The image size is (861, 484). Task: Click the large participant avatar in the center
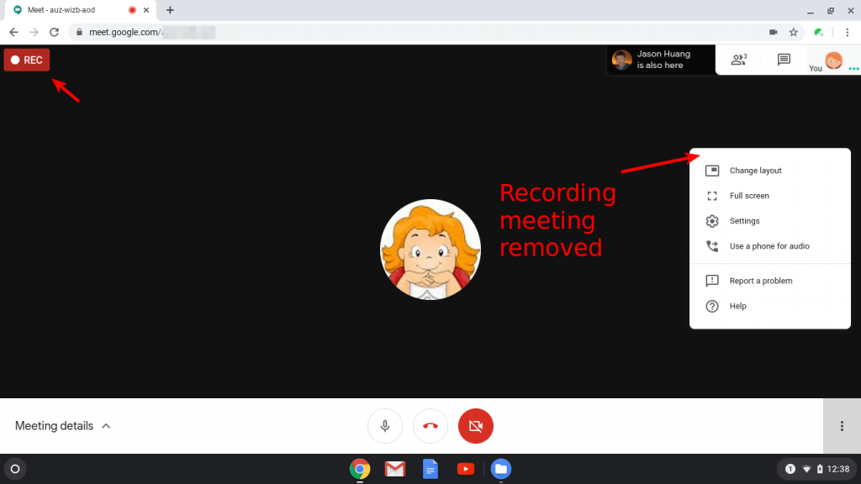(430, 249)
